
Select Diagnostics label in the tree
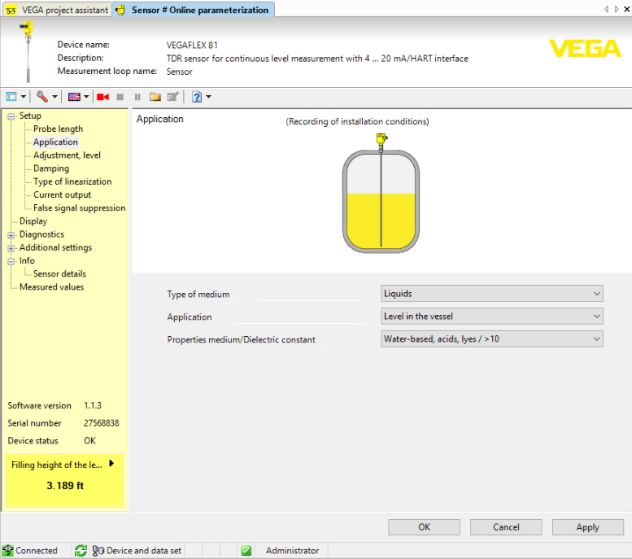tap(42, 234)
